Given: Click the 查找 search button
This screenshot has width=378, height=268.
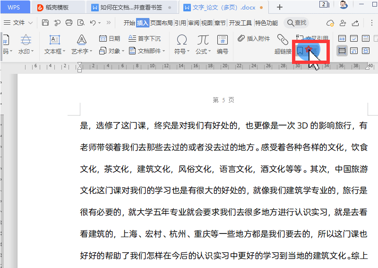Looking at the screenshot, I should (x=296, y=23).
